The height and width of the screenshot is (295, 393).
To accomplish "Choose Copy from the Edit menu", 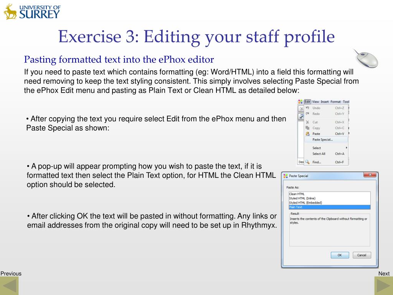I will [326, 128].
